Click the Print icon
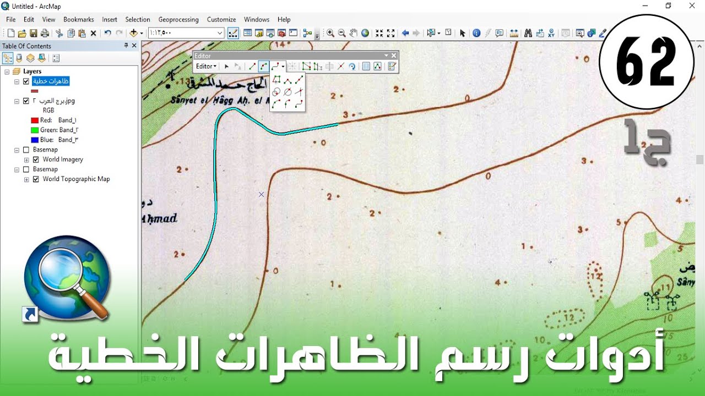Viewport: 705px width, 396px height. point(45,33)
